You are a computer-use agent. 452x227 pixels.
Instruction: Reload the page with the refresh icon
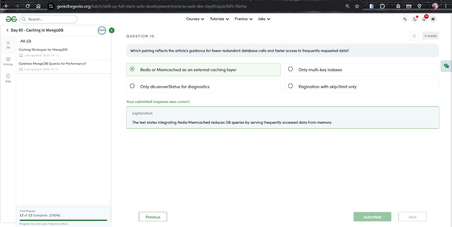tap(28, 6)
